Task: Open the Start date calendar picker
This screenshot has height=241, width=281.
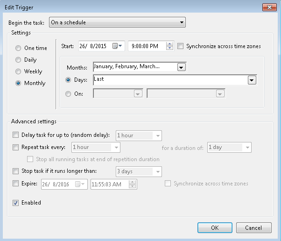Action: click(117, 46)
